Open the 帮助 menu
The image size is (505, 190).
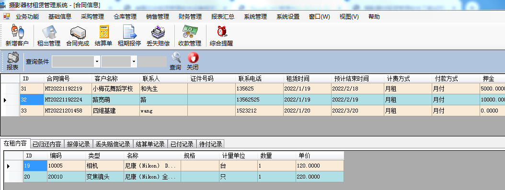[x=374, y=17]
